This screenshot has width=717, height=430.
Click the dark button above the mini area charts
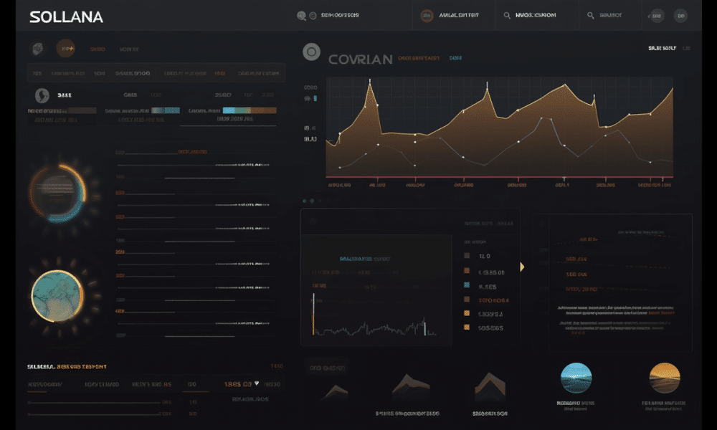[326, 368]
